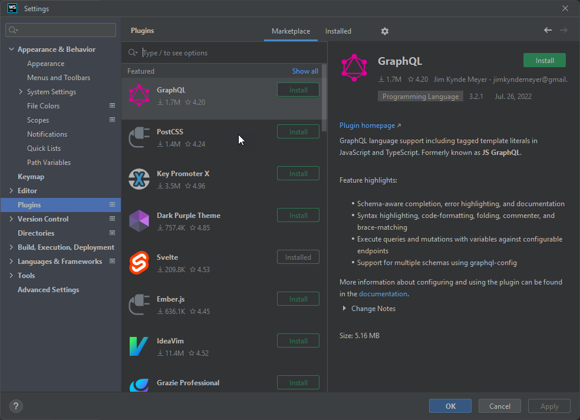Collapse Appearance & Behavior section
The width and height of the screenshot is (580, 420).
pyautogui.click(x=11, y=49)
